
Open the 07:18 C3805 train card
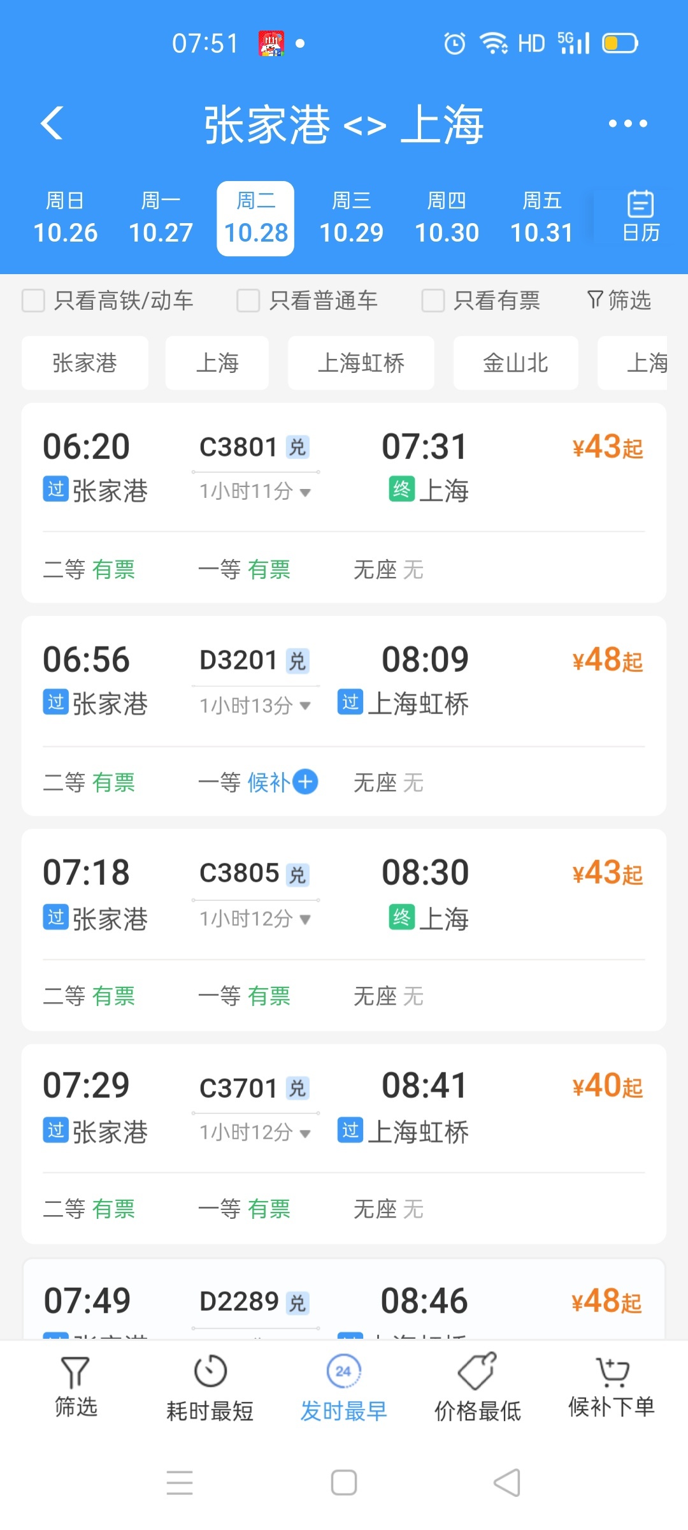[344, 892]
